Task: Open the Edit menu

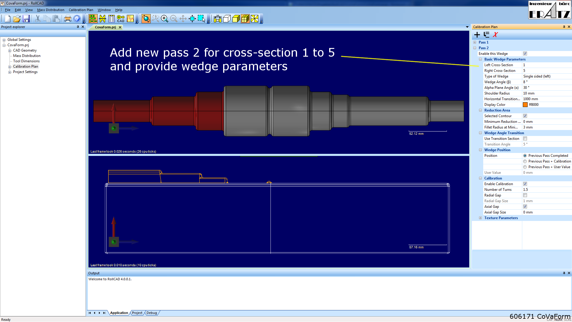Action: 18,10
